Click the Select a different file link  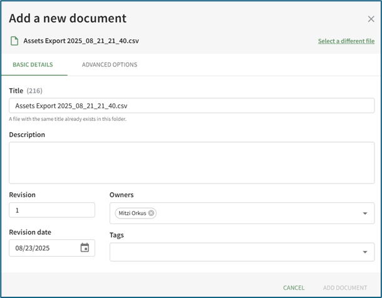346,41
